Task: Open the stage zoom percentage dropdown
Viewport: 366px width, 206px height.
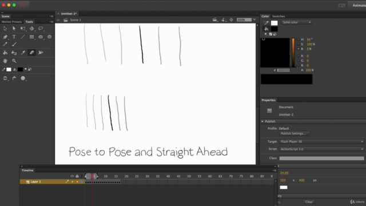Action: (x=254, y=20)
